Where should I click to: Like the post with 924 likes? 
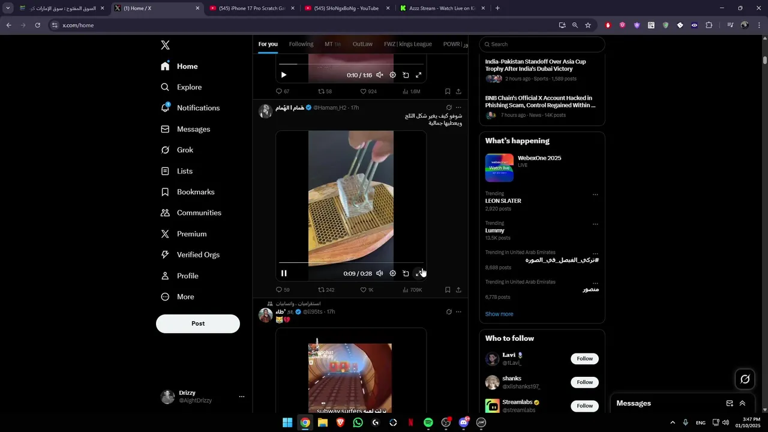click(368, 91)
